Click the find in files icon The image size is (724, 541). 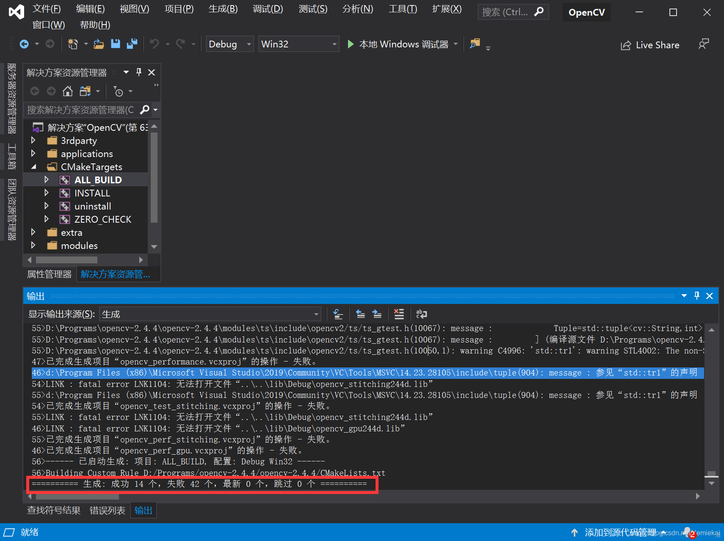coord(475,44)
